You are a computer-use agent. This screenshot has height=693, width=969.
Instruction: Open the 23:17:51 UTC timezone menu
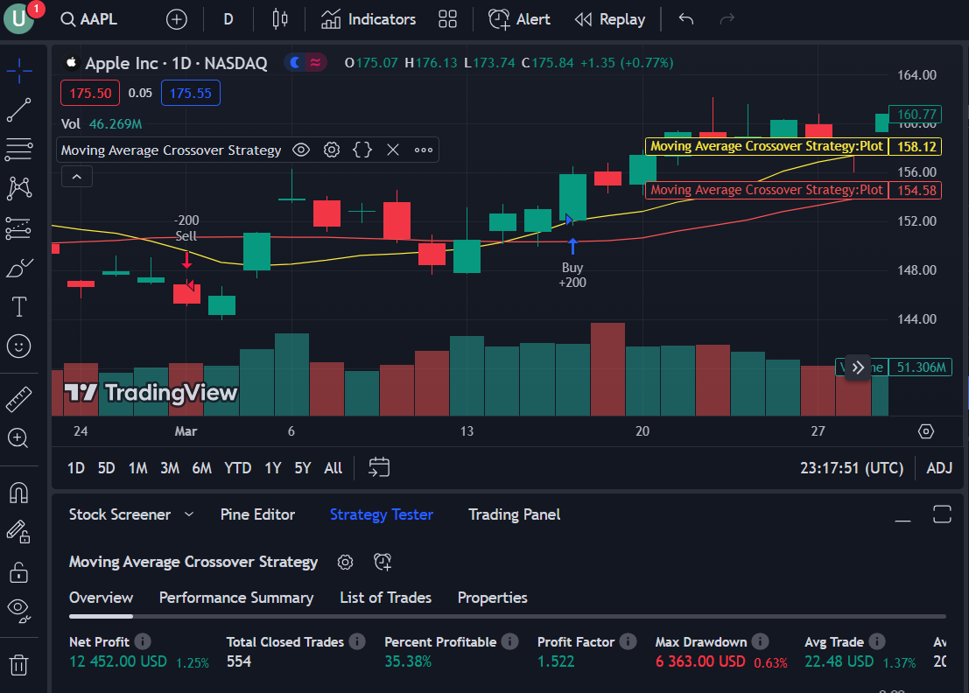click(852, 468)
